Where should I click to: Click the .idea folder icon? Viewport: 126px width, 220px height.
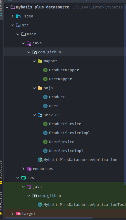18,16
